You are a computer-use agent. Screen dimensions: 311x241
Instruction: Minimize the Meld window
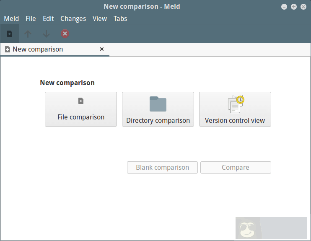pyautogui.click(x=284, y=7)
